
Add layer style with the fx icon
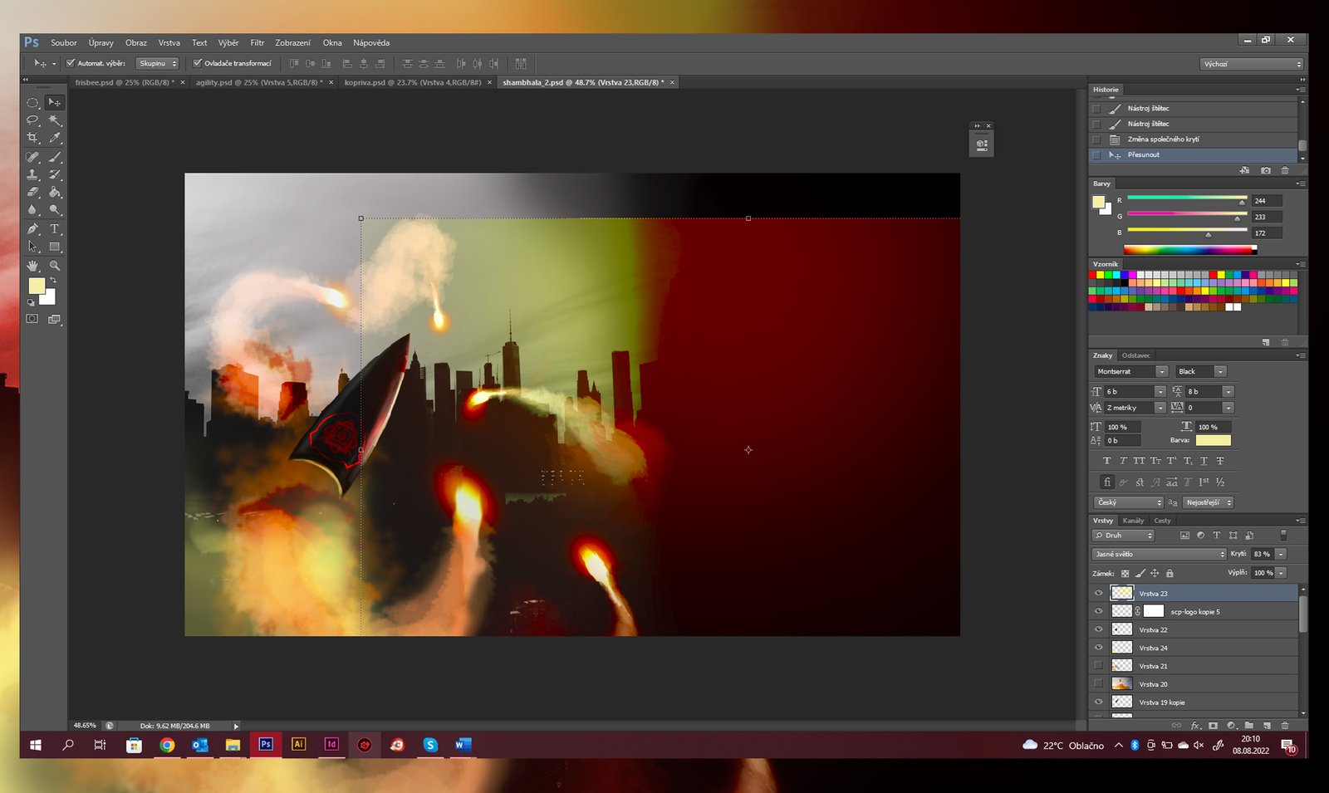[1195, 725]
